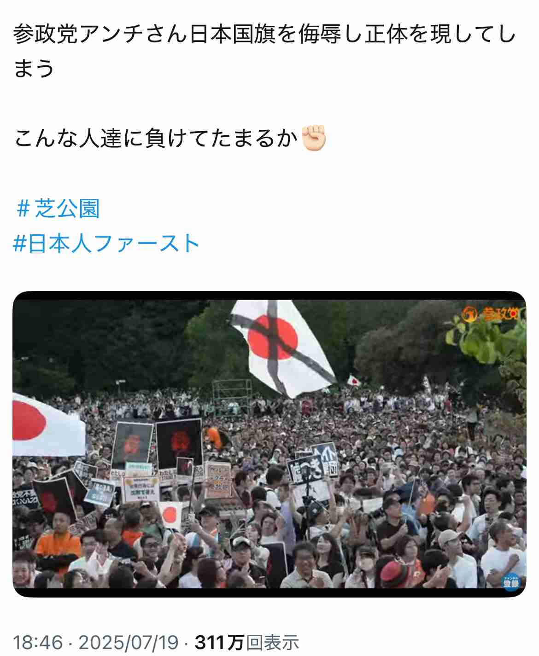
Task: Open the 311万回表示 view count
Action: (x=247, y=642)
